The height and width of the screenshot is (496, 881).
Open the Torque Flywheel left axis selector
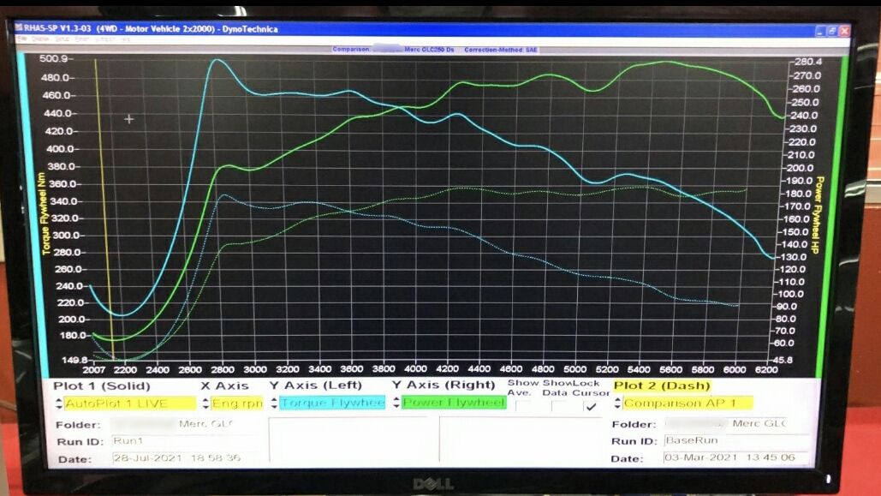point(332,403)
